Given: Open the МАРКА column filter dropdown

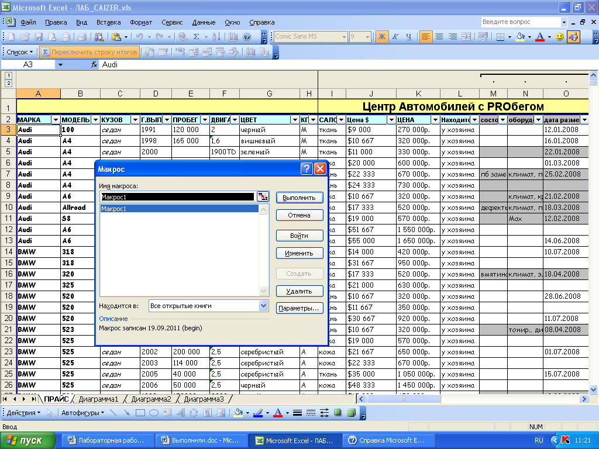Looking at the screenshot, I should click(56, 120).
